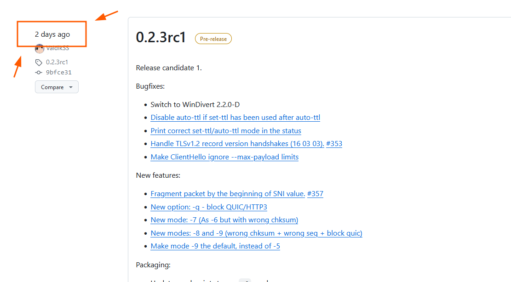
Task: Go to issue #357
Action: click(x=315, y=194)
